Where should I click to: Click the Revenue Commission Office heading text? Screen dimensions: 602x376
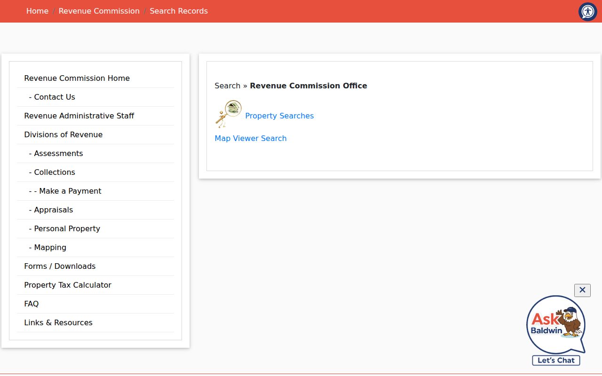[x=309, y=86]
